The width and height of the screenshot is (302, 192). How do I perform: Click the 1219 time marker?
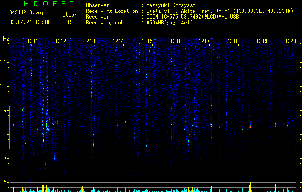pos(262,41)
